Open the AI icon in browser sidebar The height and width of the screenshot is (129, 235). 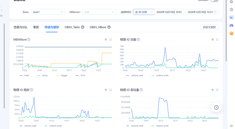pyautogui.click(x=231, y=17)
